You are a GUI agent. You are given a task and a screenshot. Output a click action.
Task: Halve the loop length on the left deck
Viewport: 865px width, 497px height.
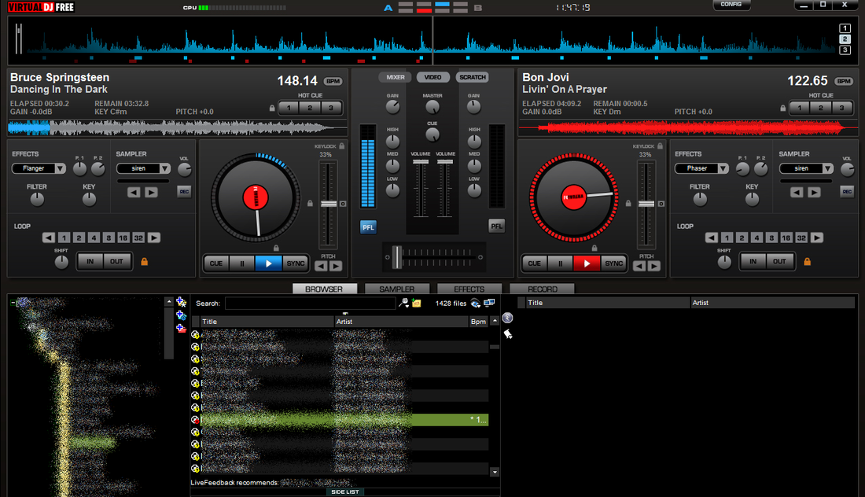(49, 237)
